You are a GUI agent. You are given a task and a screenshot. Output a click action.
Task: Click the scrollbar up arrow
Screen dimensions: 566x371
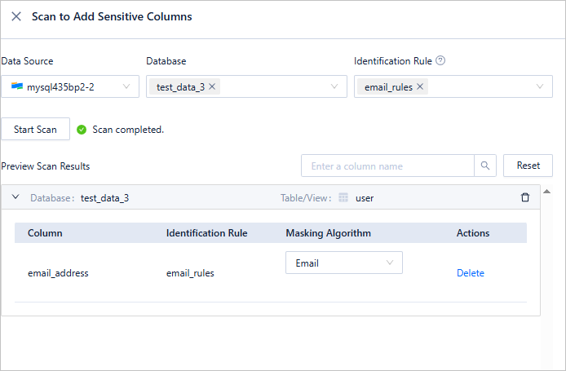pos(546,192)
